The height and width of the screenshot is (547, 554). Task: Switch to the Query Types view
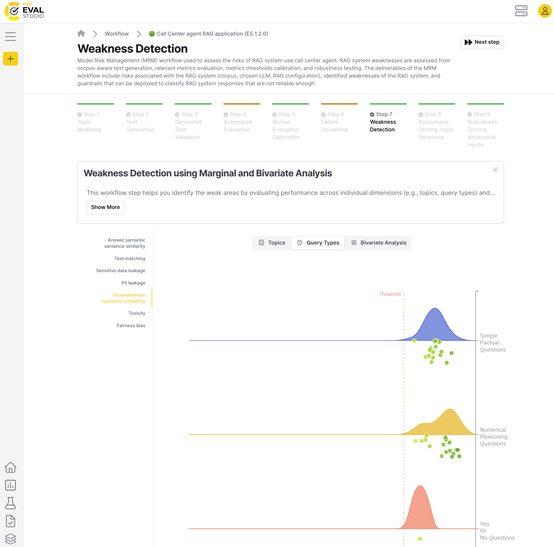318,243
